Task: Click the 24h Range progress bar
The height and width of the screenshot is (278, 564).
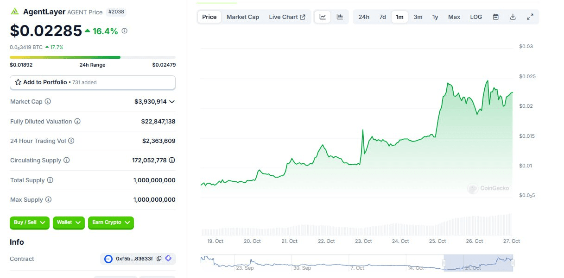Action: [93, 57]
